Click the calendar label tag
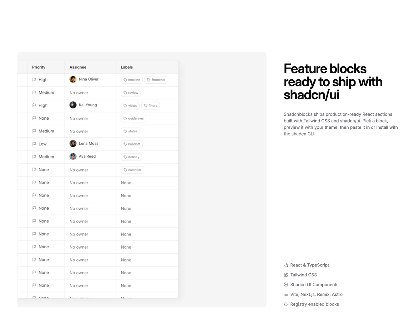Screen dimensions: 417x313 pos(132,170)
